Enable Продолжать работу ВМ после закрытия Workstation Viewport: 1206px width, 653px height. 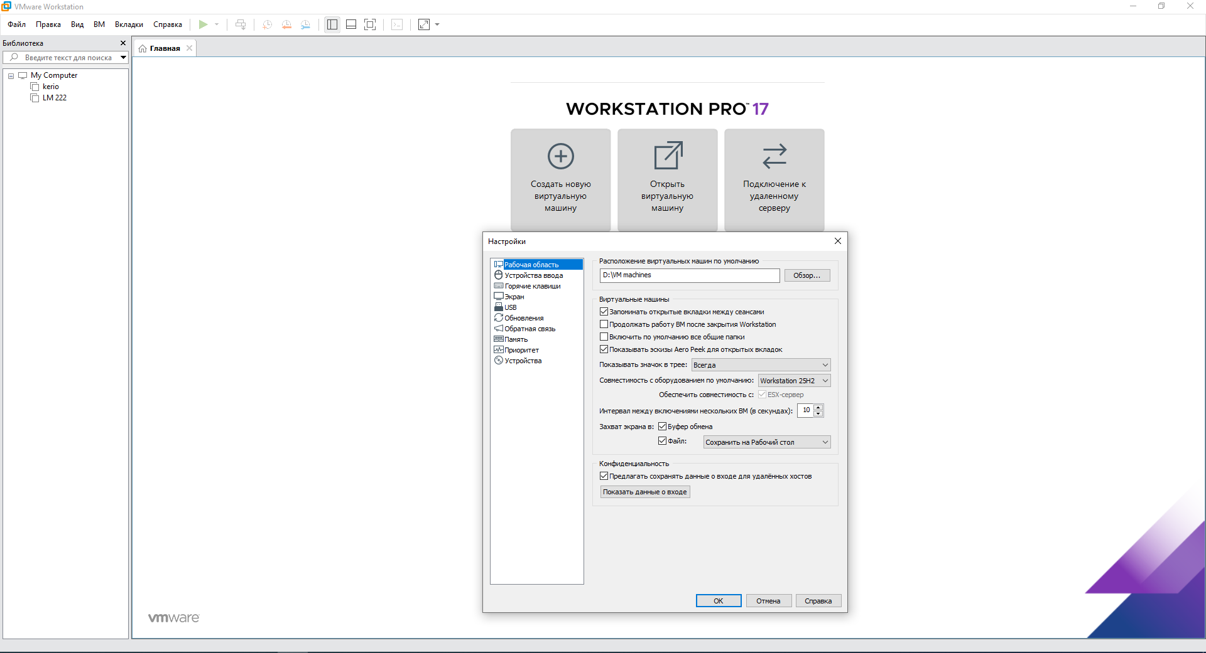point(604,324)
